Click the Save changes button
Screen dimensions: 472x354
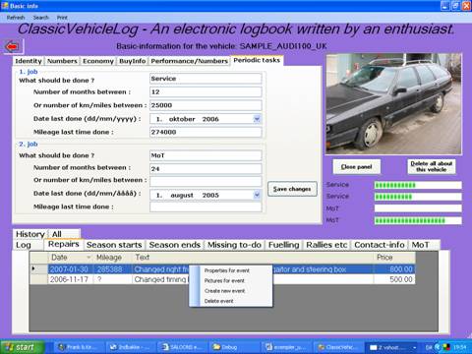pyautogui.click(x=292, y=189)
